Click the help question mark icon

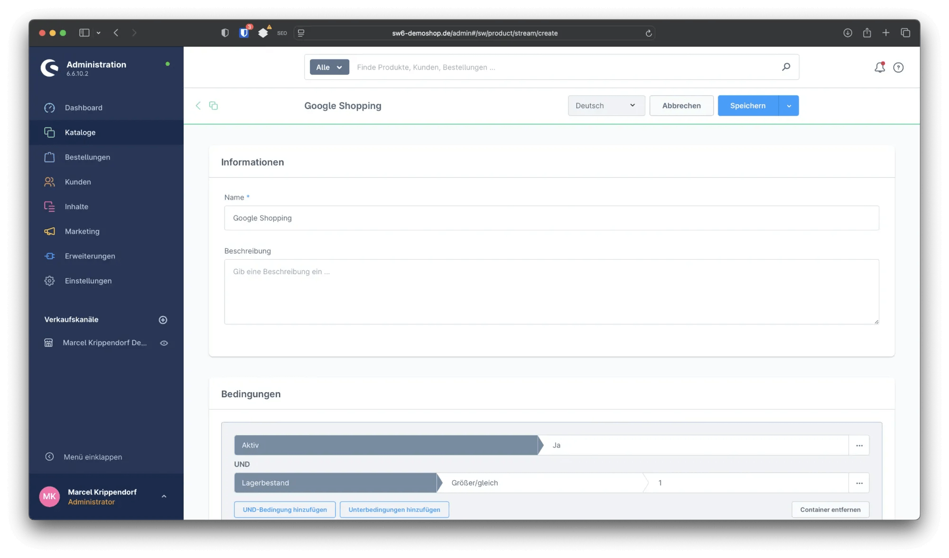click(x=899, y=67)
